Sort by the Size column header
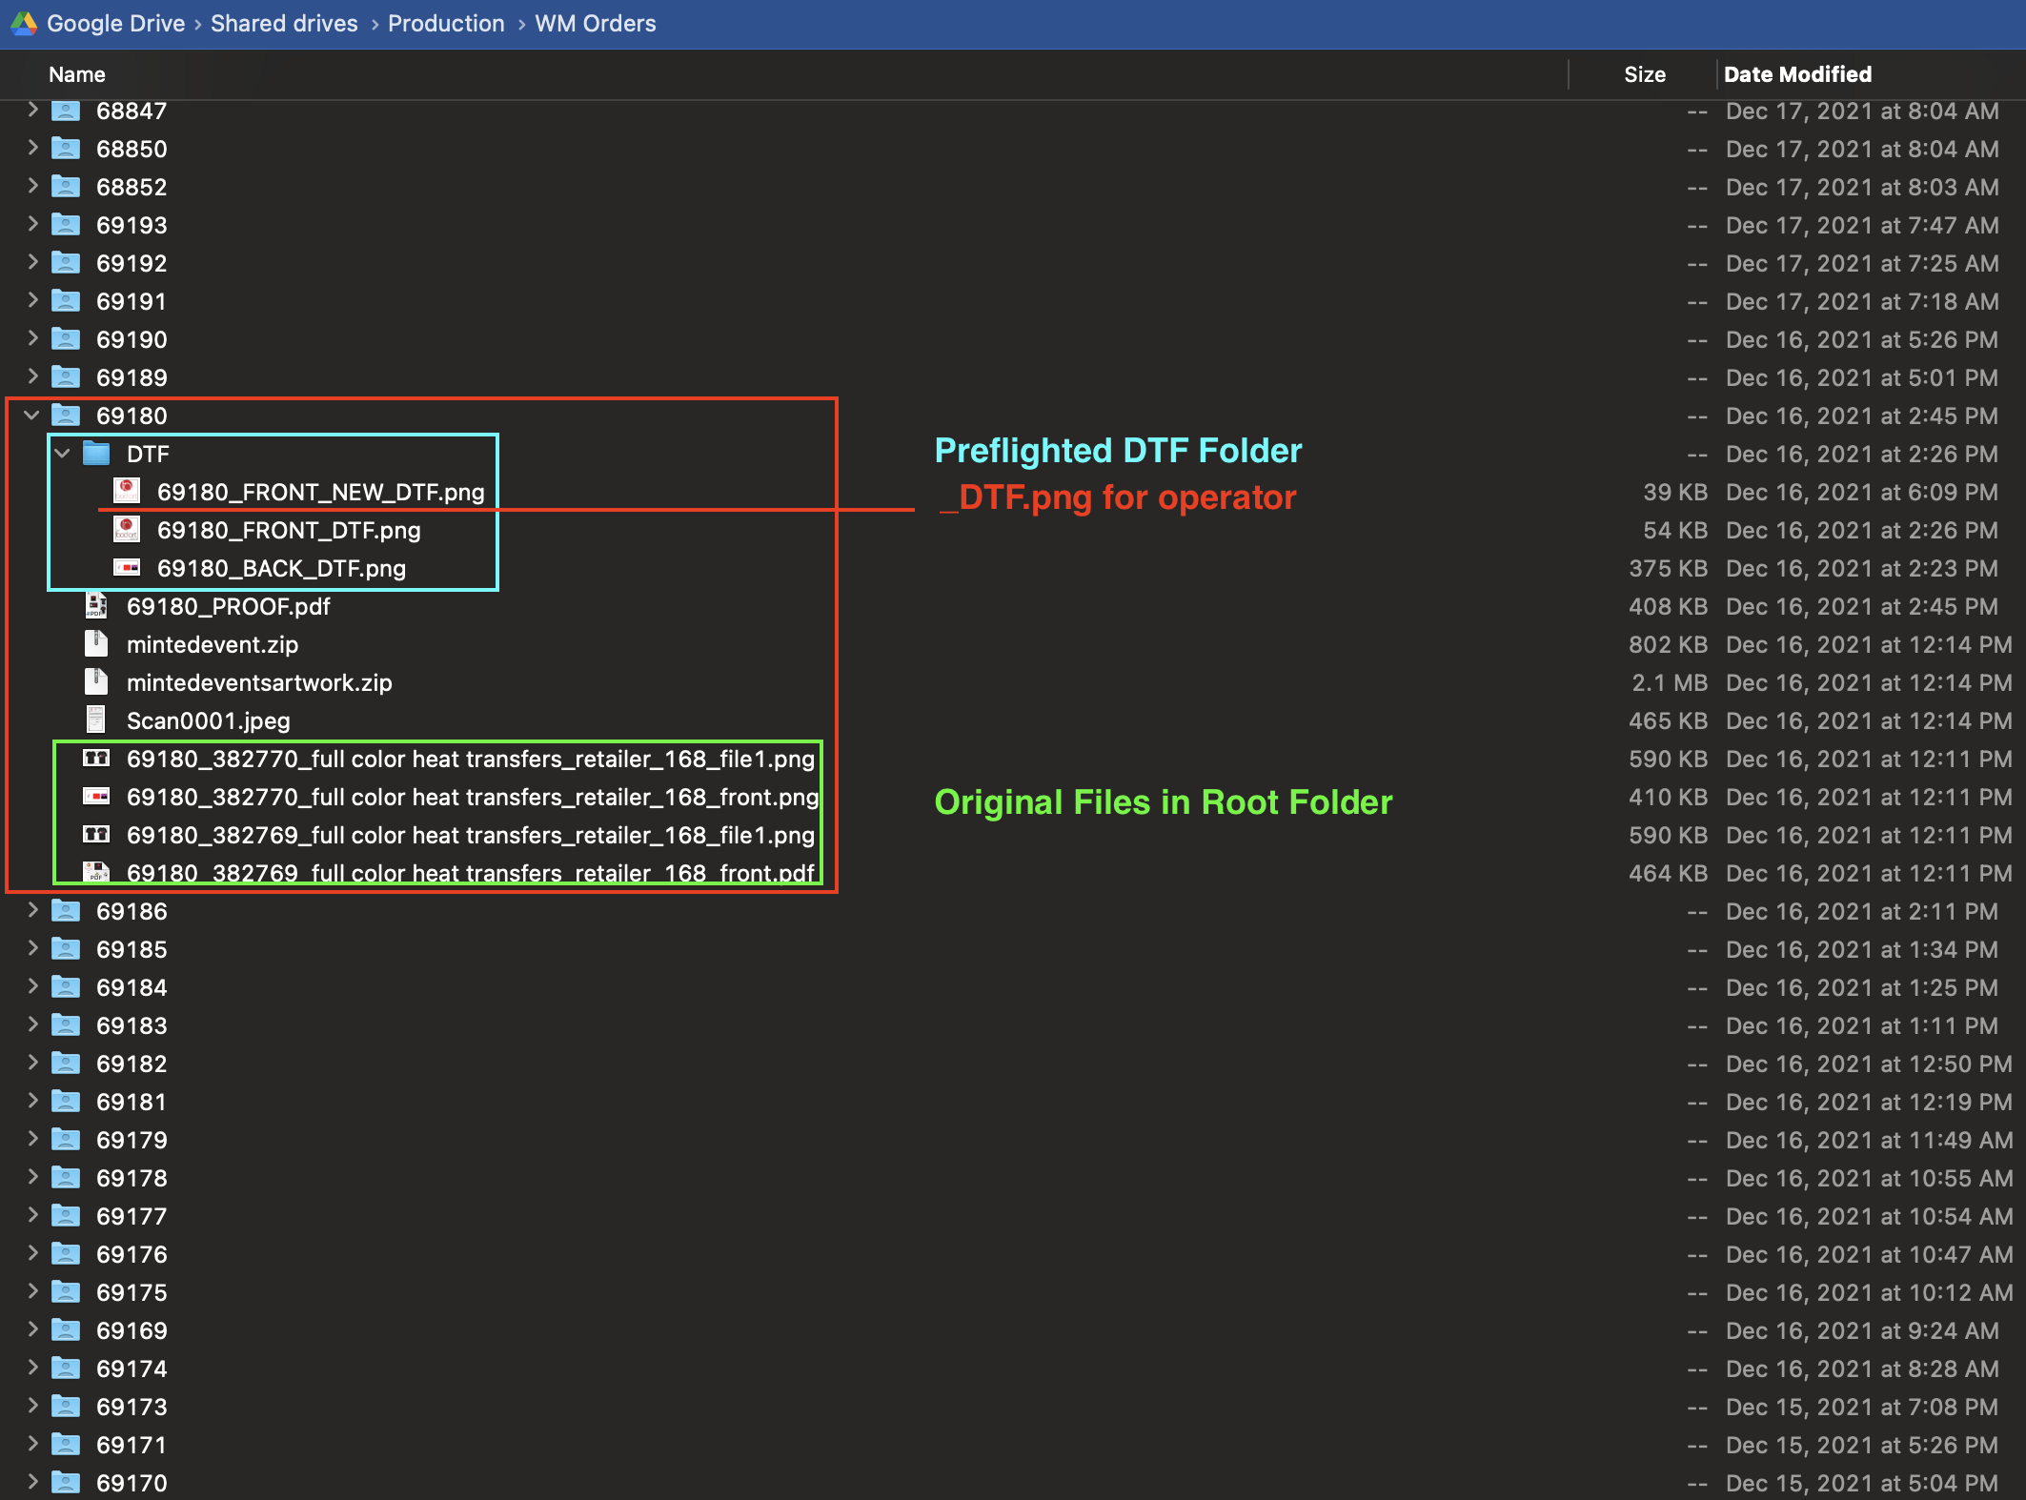This screenshot has height=1500, width=2026. point(1644,74)
